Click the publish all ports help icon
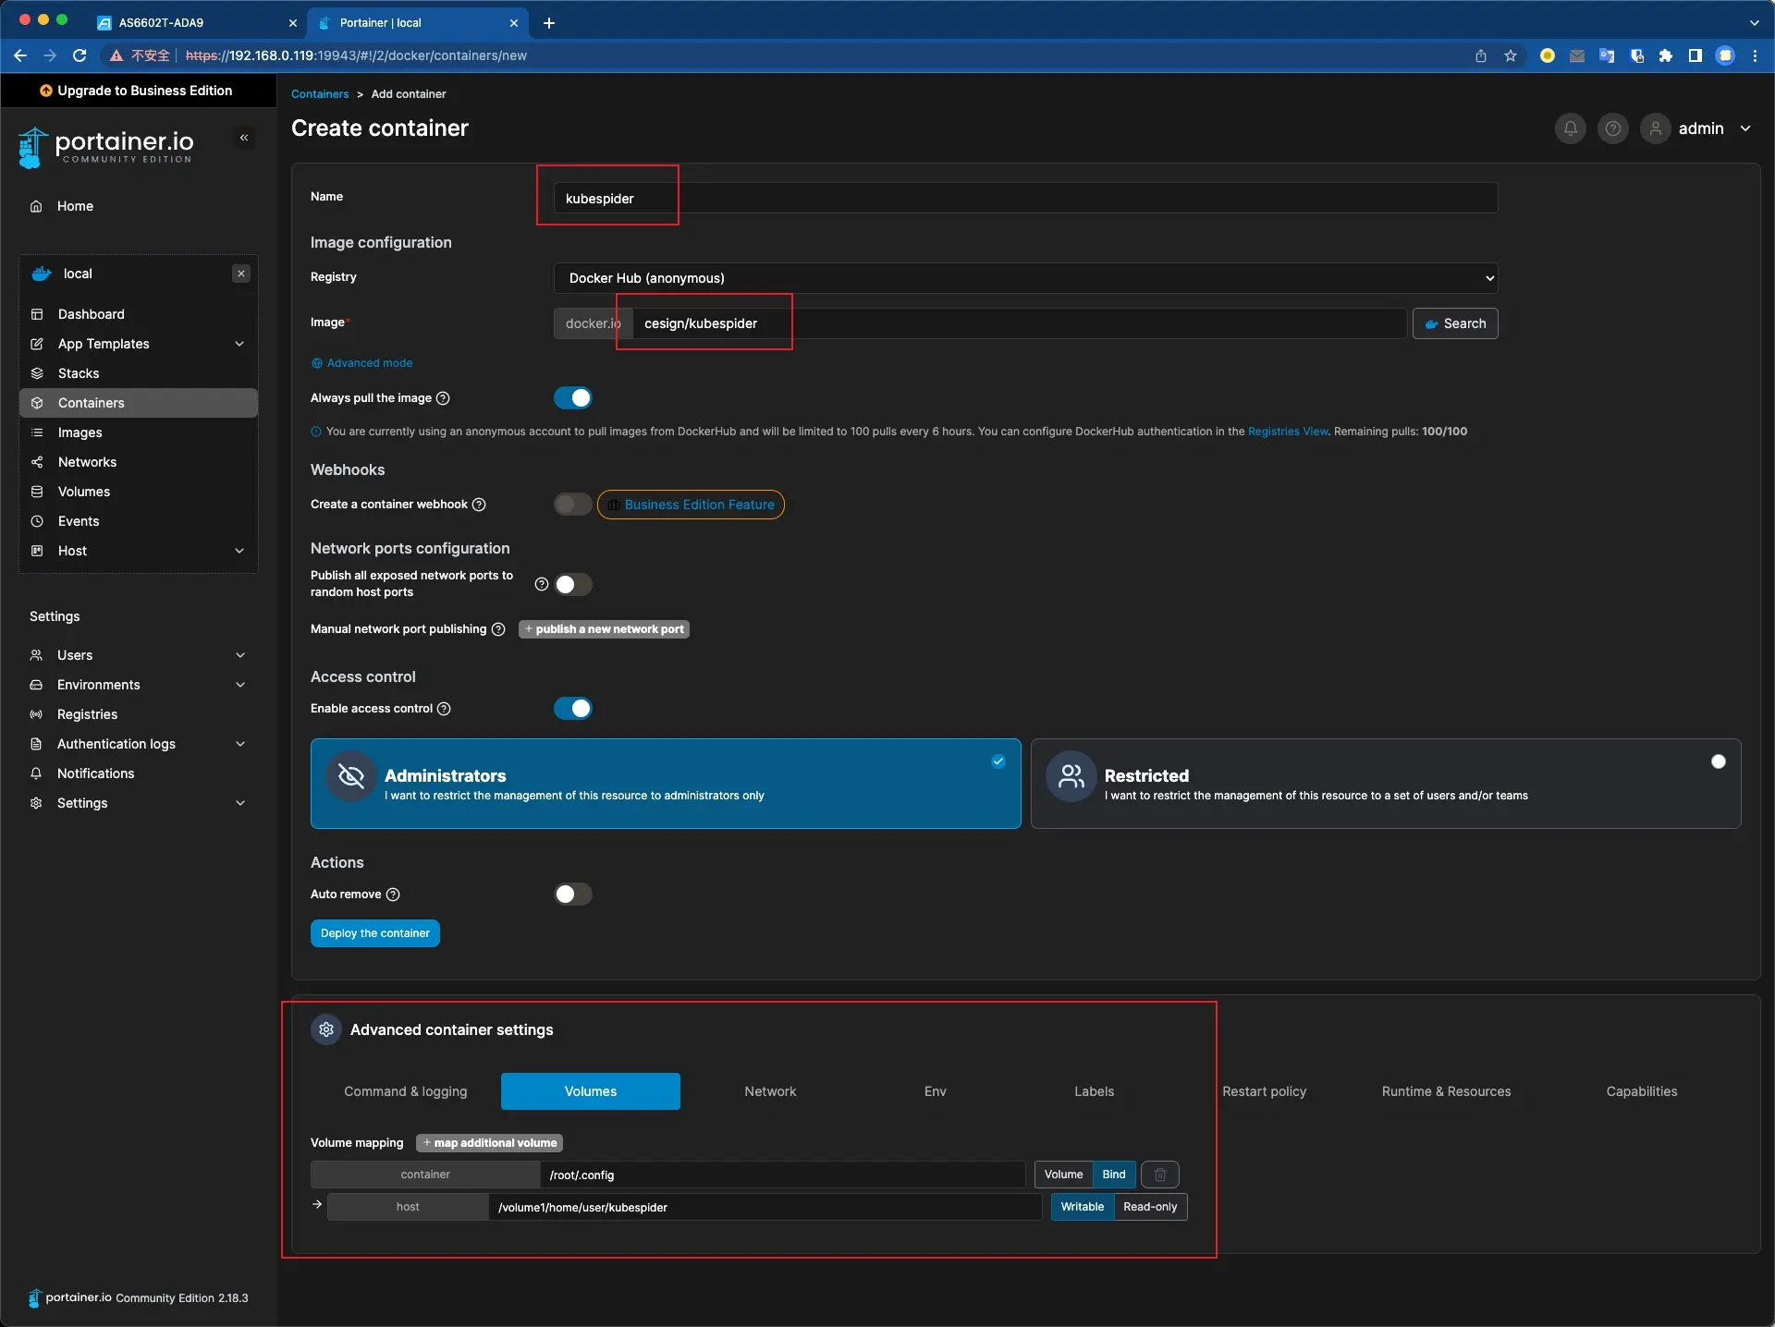Viewport: 1775px width, 1327px height. (x=542, y=584)
